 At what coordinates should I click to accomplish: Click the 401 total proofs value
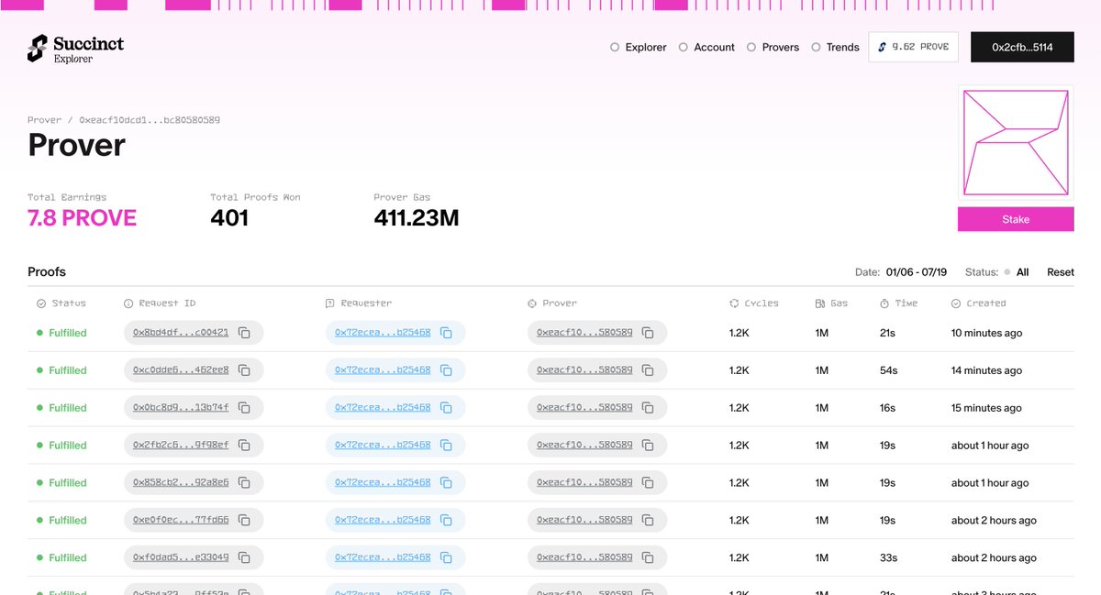(x=229, y=218)
